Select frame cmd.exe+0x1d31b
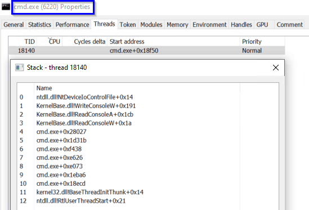The image size is (309, 210). click(61, 140)
